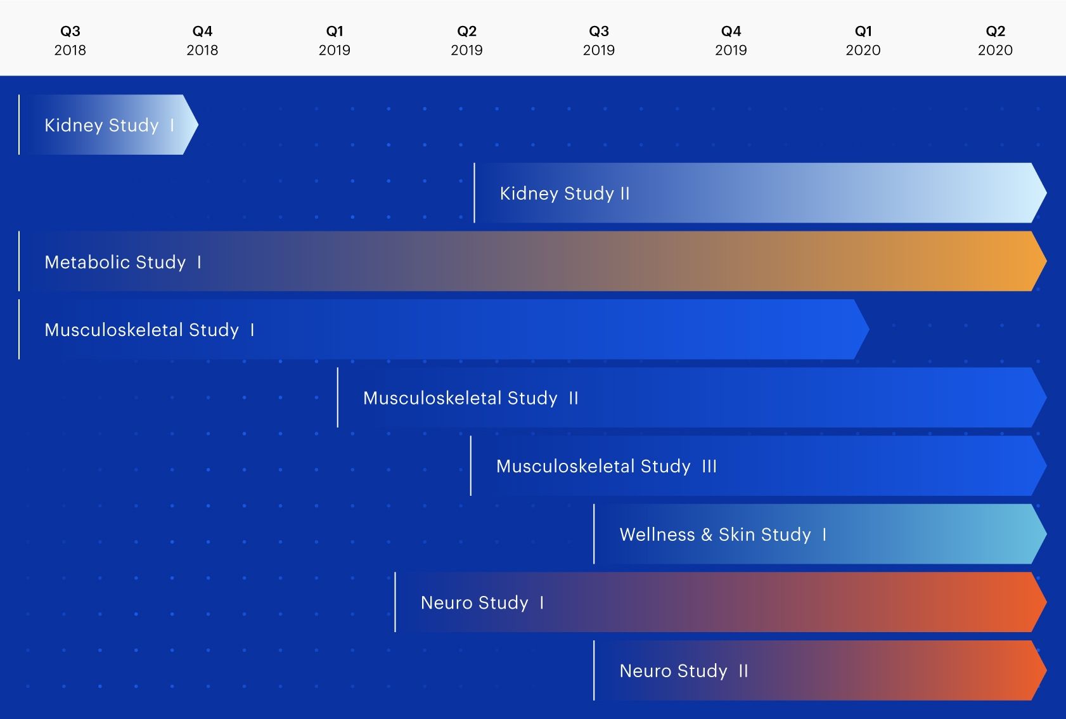The width and height of the screenshot is (1066, 719).
Task: Click the Musculoskeletal Study II bar
Action: point(692,398)
